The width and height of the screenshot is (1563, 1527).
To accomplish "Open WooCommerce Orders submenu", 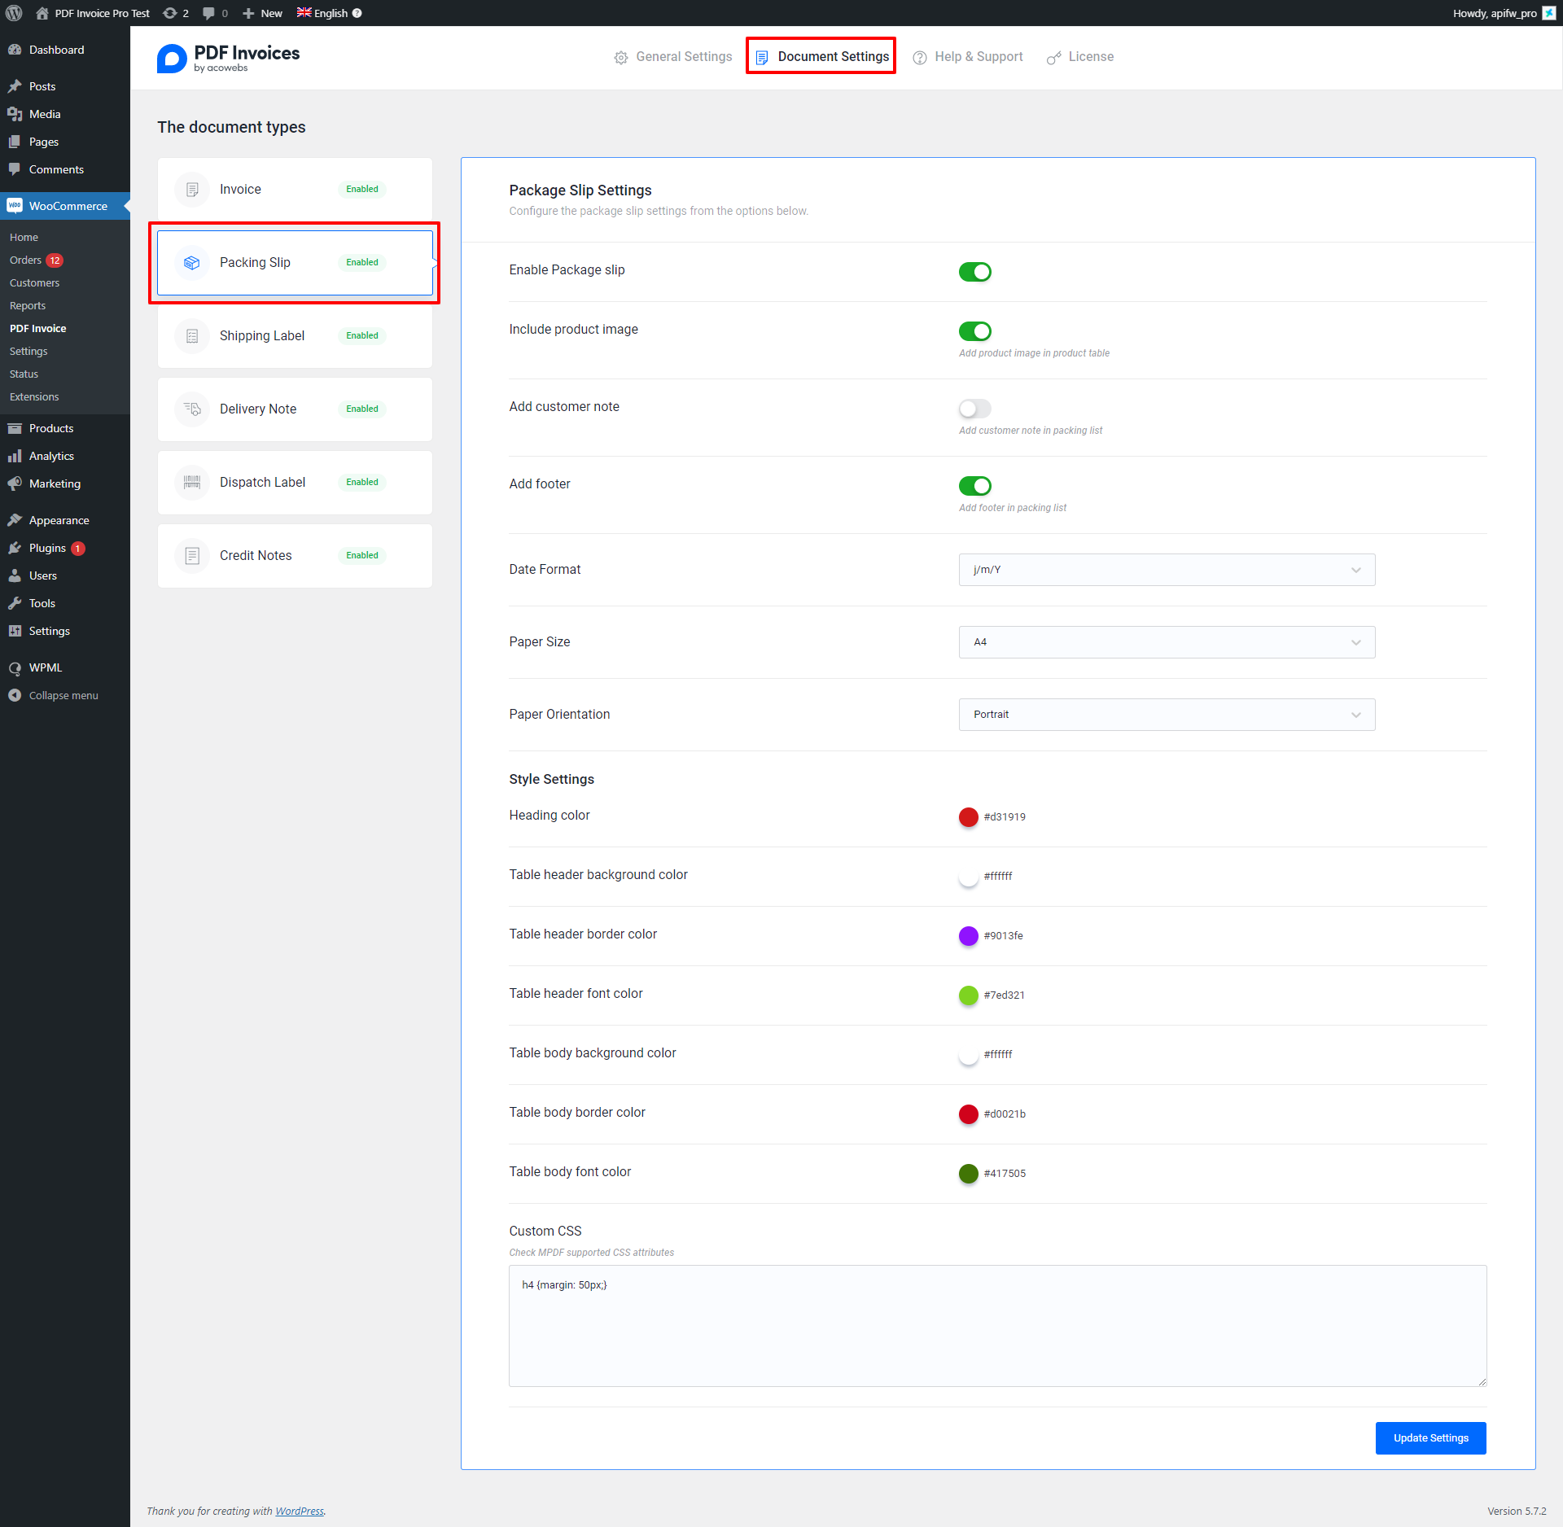I will coord(36,260).
